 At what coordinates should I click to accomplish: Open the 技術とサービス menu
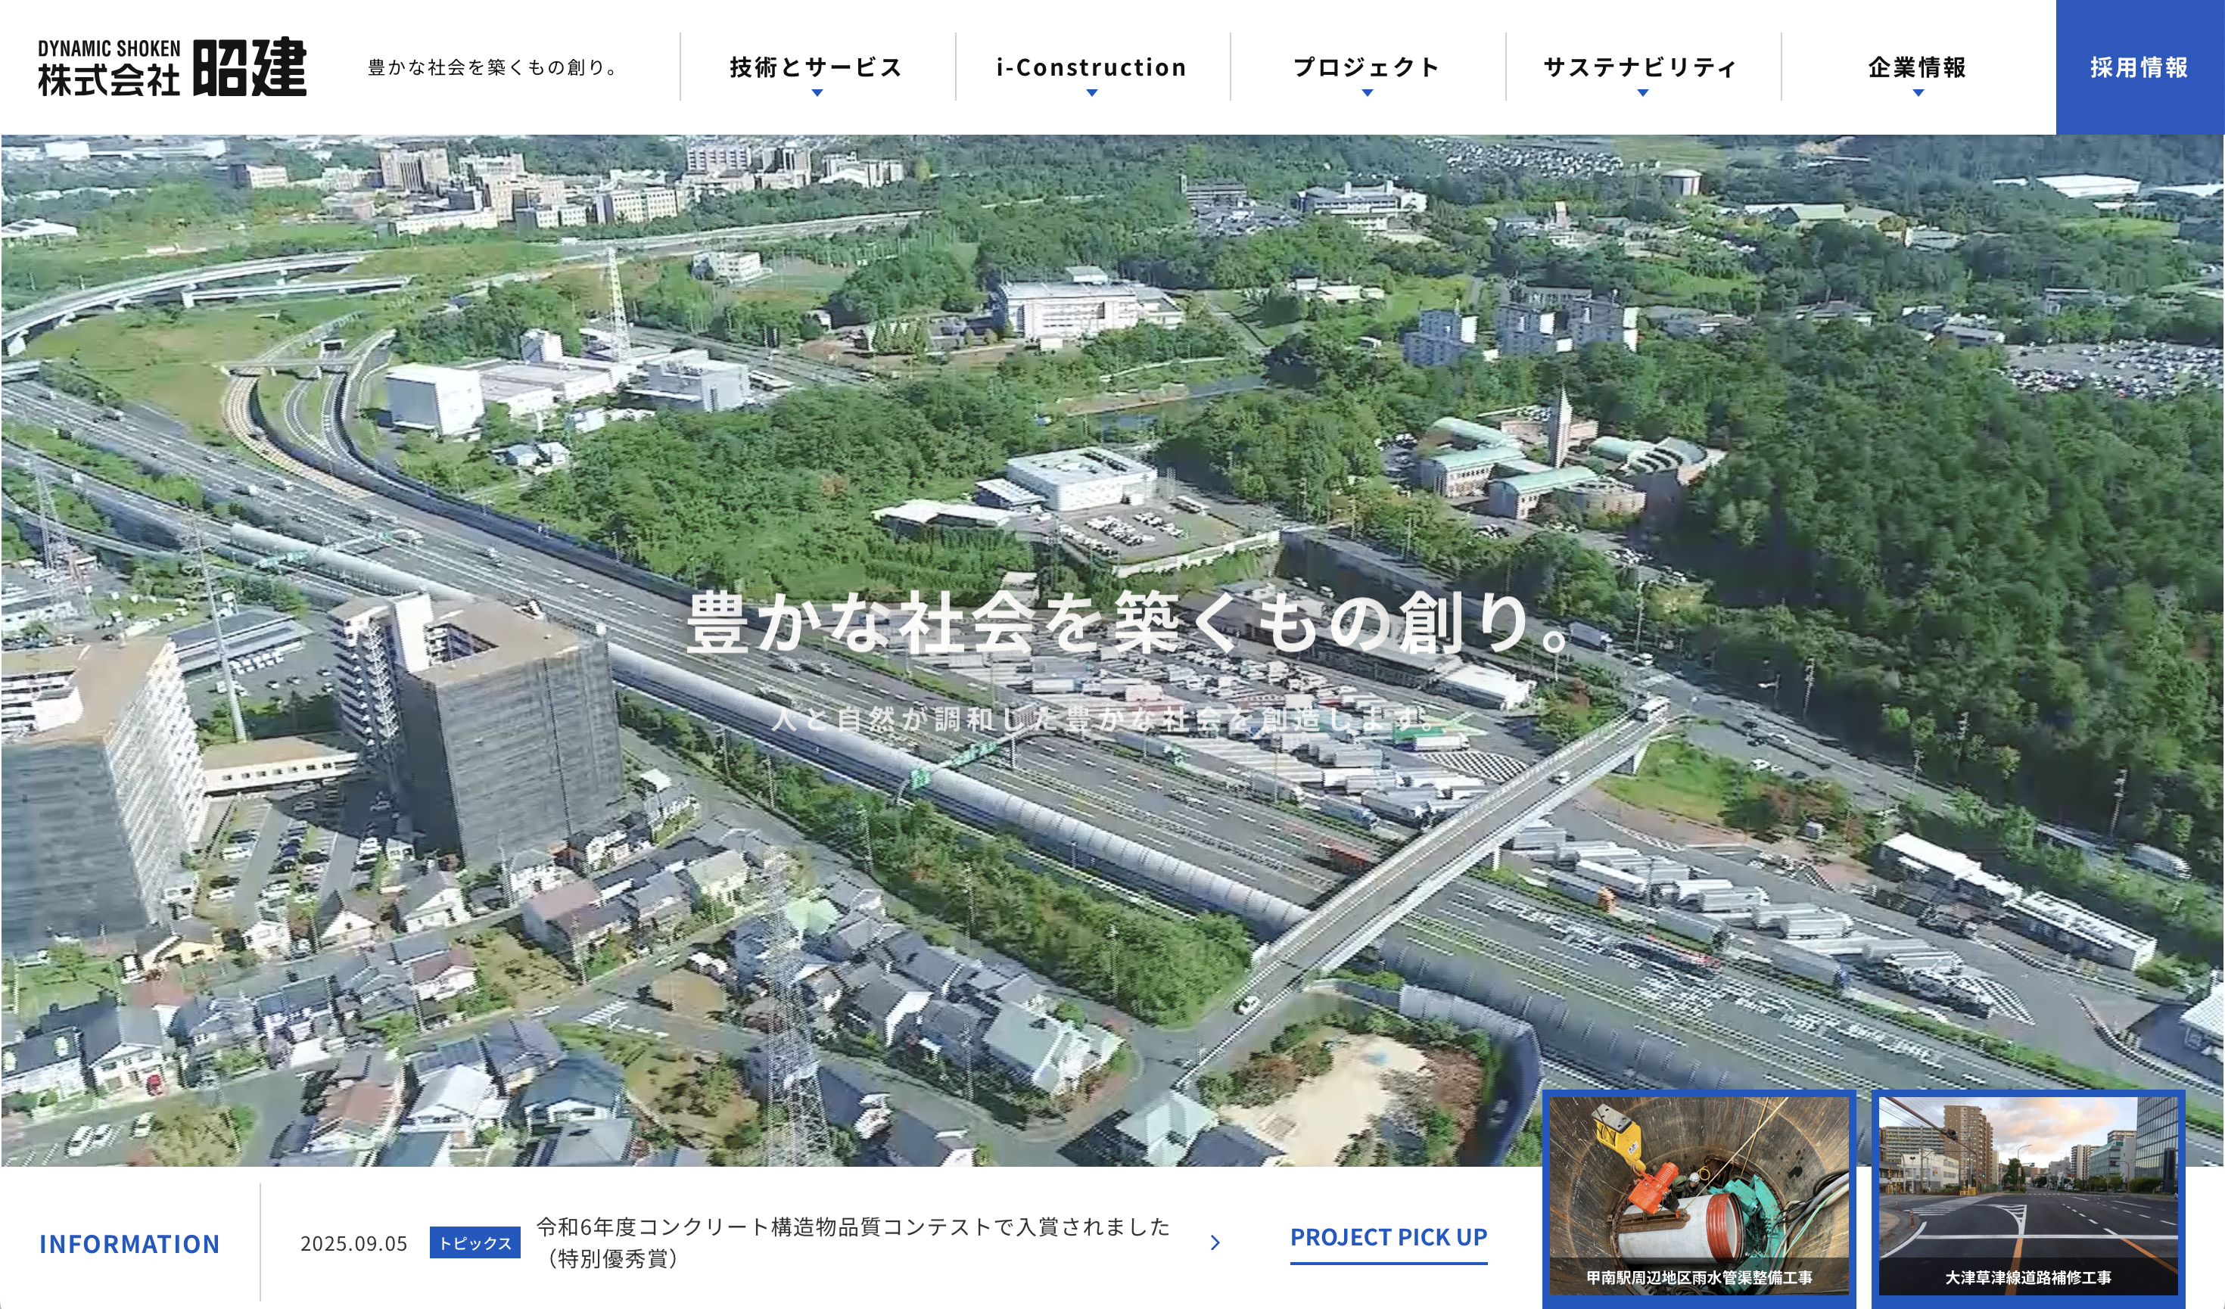tap(817, 67)
